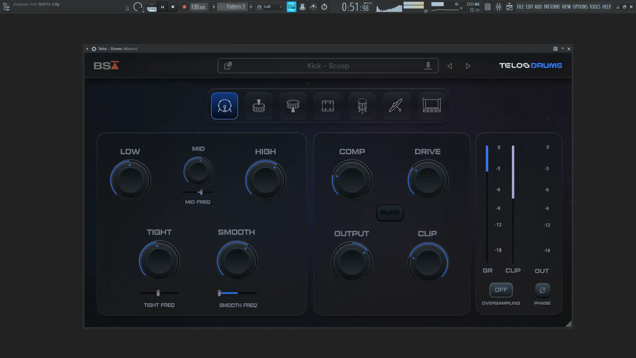Select the Kick drum category
Viewport: 636px width, 358px height.
tap(224, 106)
